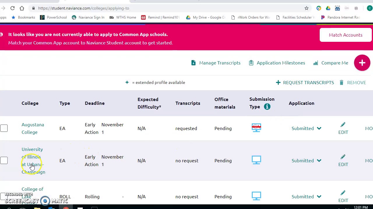
Task: Click the monitor icon in the College of Lake County row
Action: coord(256,196)
